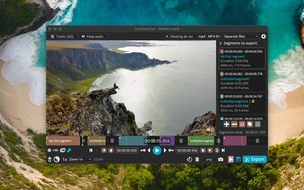Open the Separate files dropdown

coord(241,36)
